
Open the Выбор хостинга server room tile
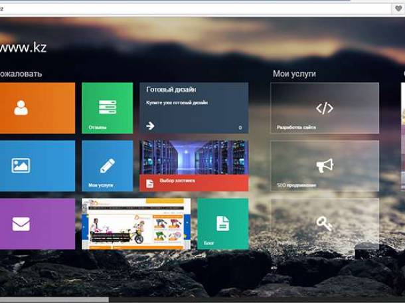click(x=194, y=157)
